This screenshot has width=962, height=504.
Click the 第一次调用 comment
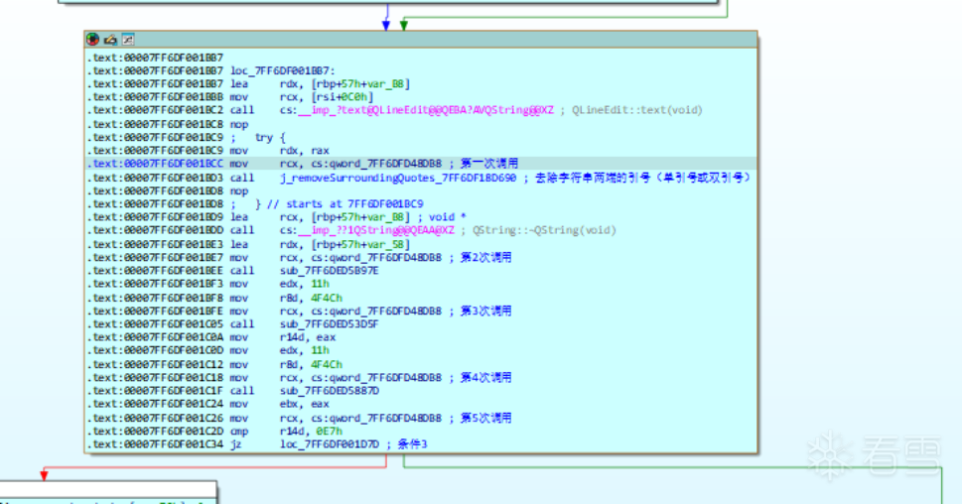(x=489, y=164)
